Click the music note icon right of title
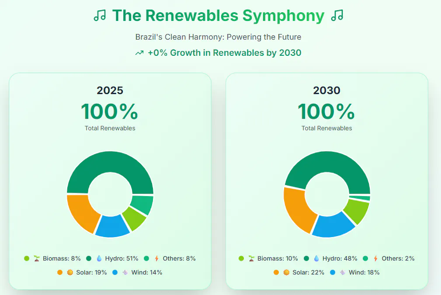The width and height of the screenshot is (441, 295). pos(337,15)
